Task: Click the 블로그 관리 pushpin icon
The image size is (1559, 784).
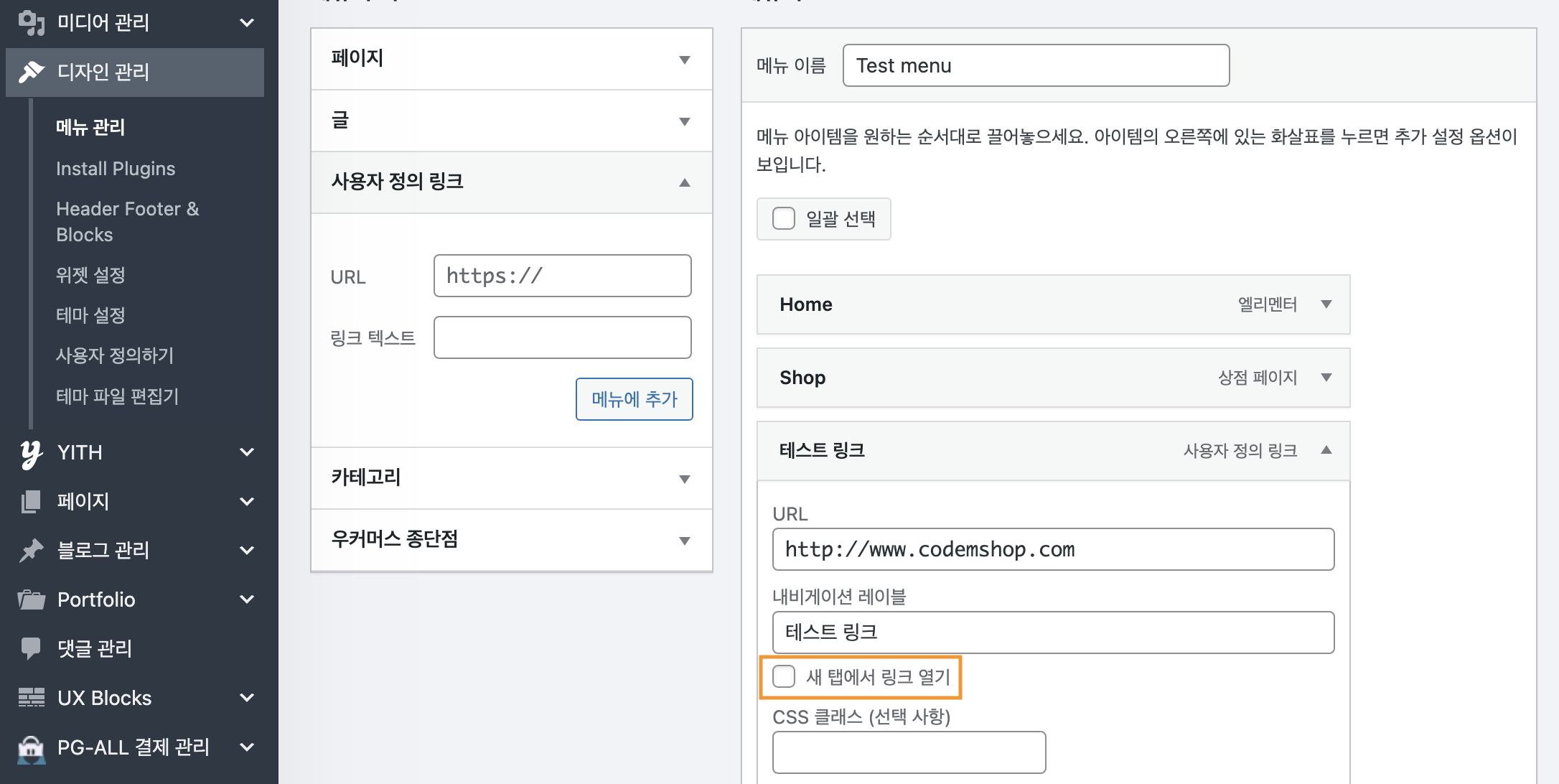Action: [x=32, y=550]
